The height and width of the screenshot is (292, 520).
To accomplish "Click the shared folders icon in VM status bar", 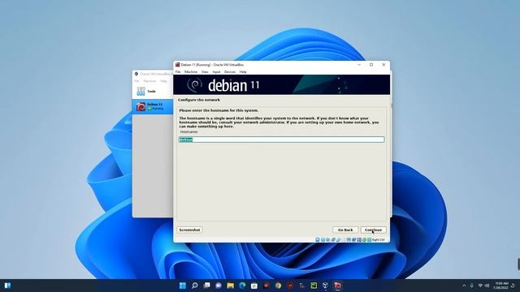I will tap(344, 240).
